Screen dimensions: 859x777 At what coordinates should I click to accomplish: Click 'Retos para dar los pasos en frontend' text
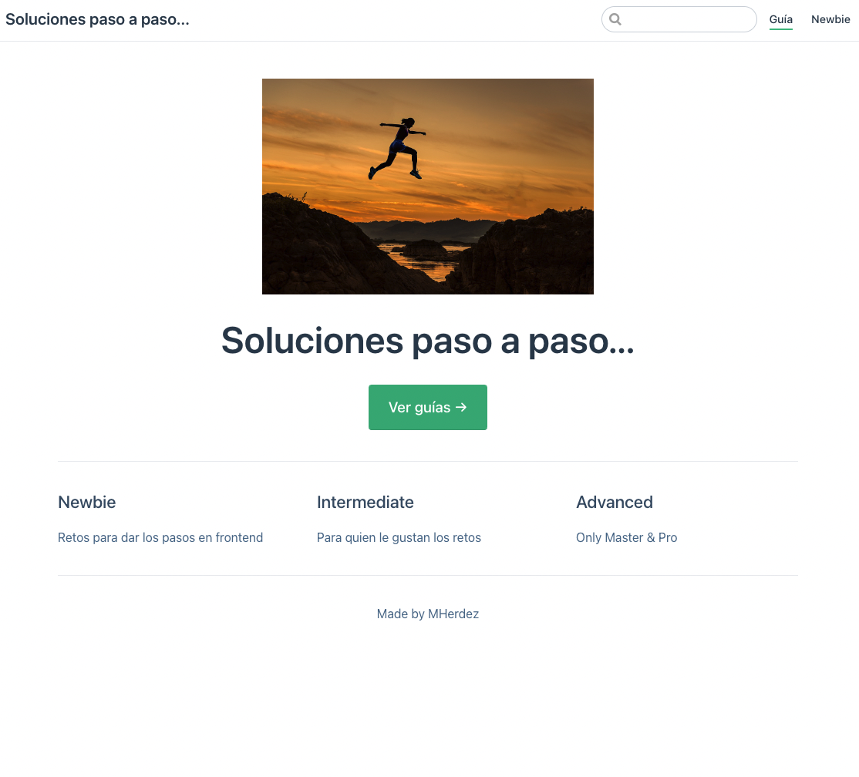tap(160, 537)
